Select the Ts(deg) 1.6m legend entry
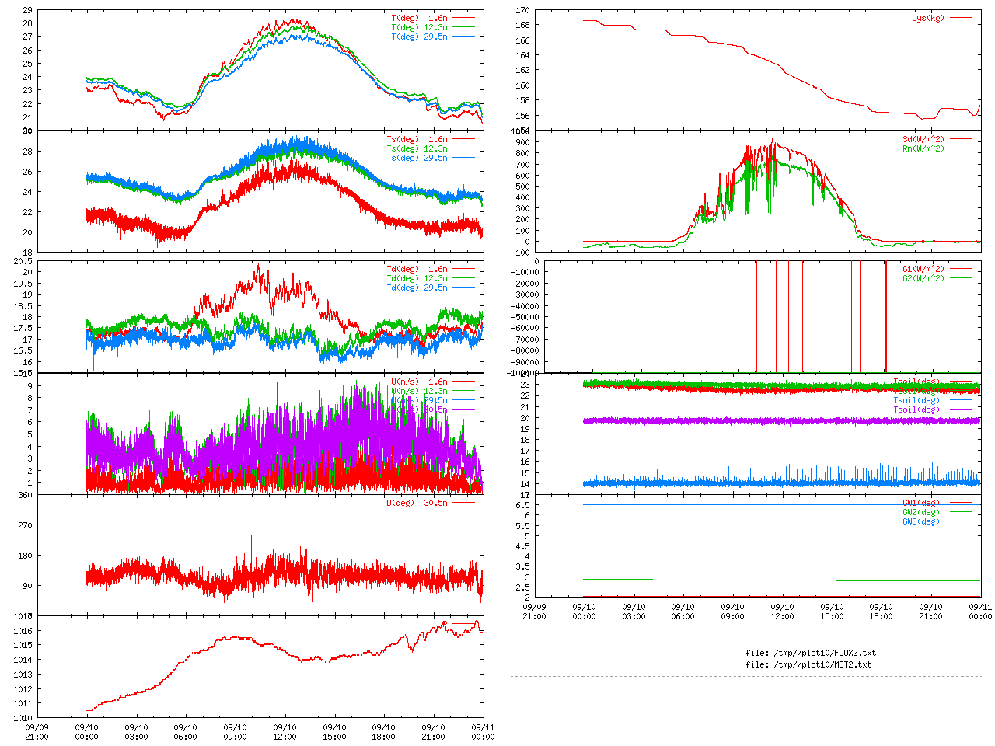This screenshot has height=746, width=995. [x=417, y=140]
